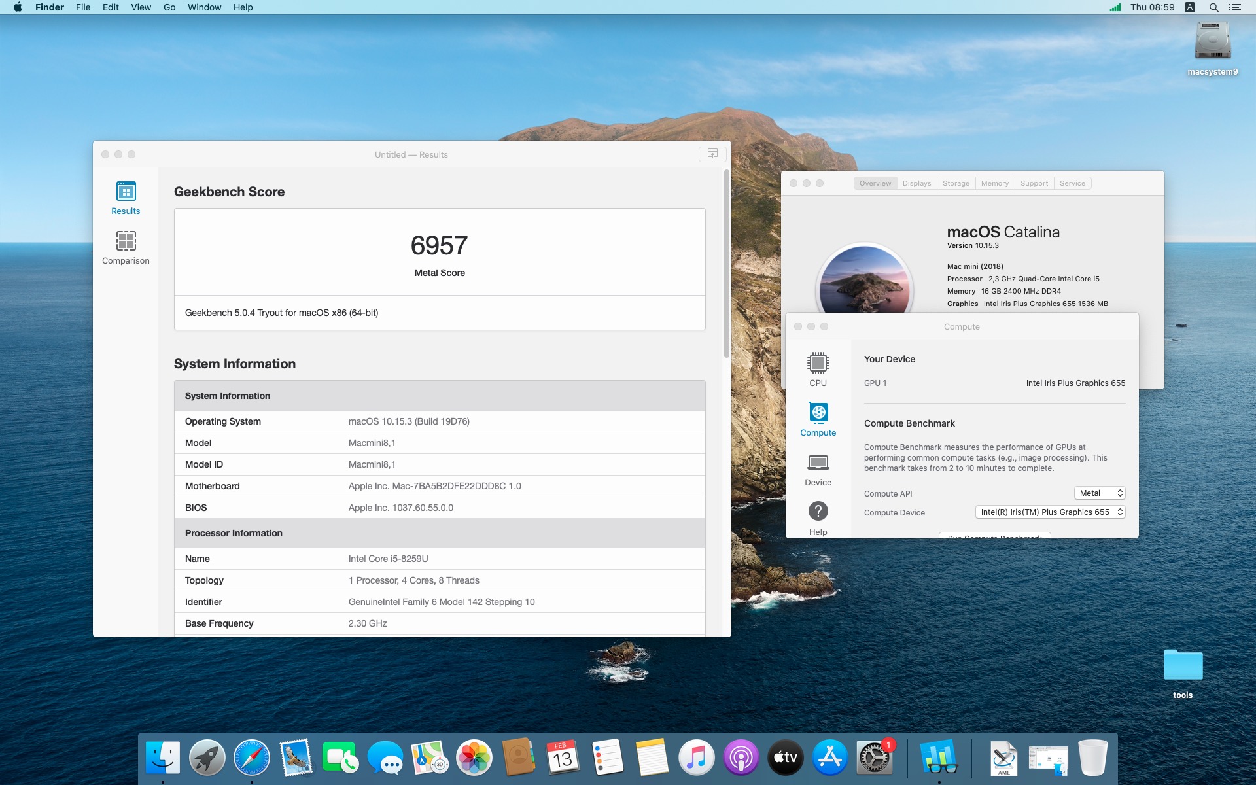Image resolution: width=1256 pixels, height=785 pixels.
Task: Open the Comparison sidebar icon
Action: tap(126, 247)
